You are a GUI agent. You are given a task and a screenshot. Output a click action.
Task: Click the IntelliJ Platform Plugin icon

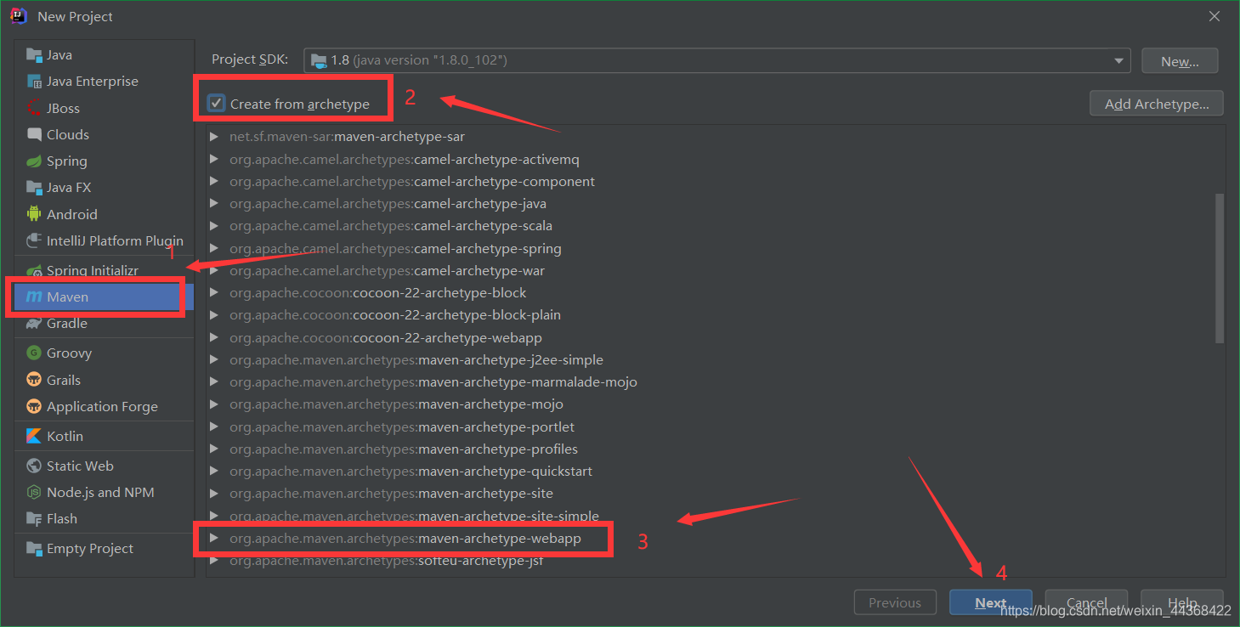(x=34, y=240)
